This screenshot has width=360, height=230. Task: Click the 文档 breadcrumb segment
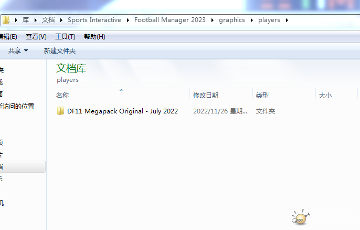click(x=48, y=20)
